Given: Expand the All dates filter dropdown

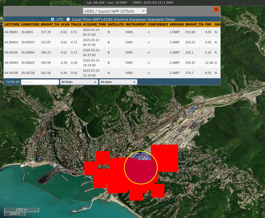Looking at the screenshot, I should pos(118,82).
